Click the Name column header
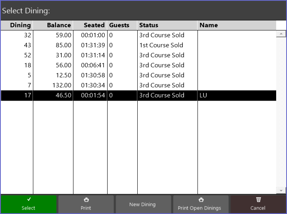287x214 pixels. click(236, 25)
